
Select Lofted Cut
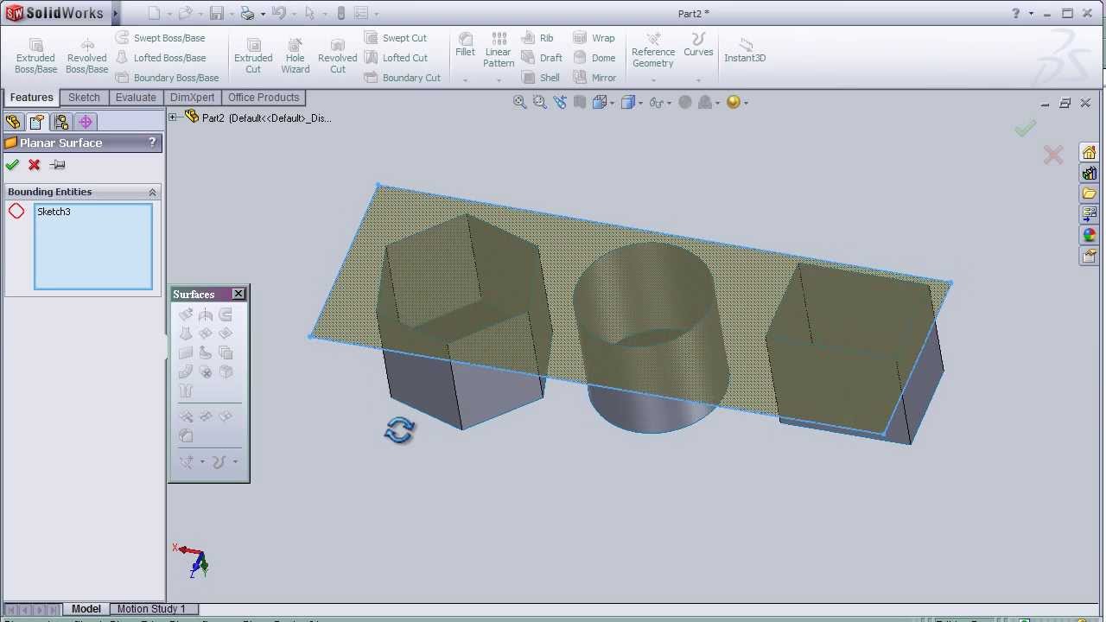pyautogui.click(x=396, y=58)
